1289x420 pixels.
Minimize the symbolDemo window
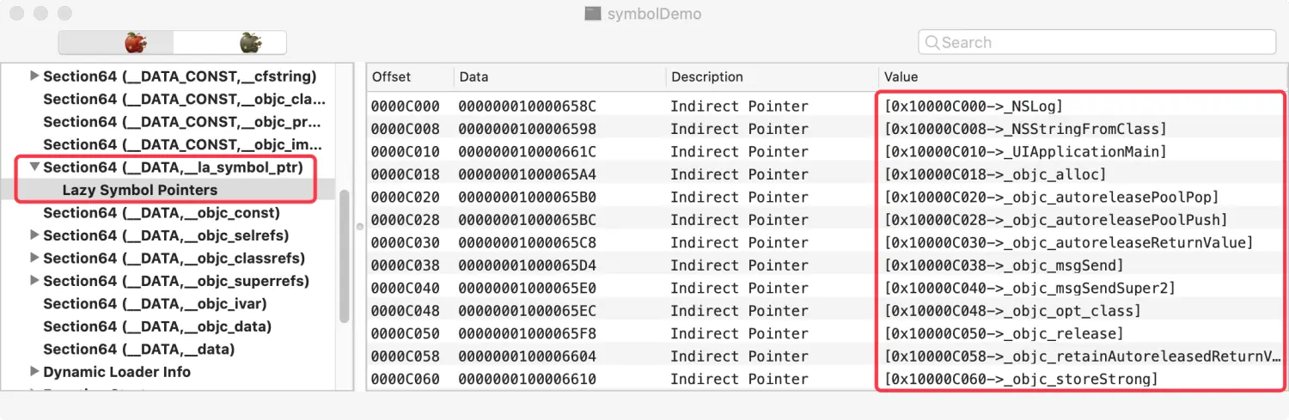point(40,14)
